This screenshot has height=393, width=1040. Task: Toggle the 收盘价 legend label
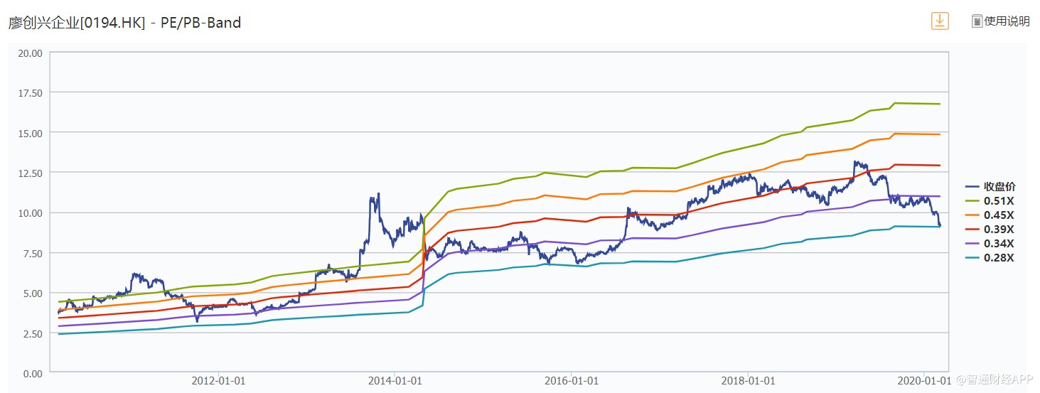[x=999, y=187]
